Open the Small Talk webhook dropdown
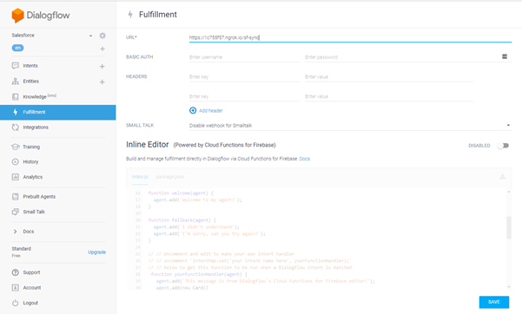The height and width of the screenshot is (314, 522). pyautogui.click(x=350, y=126)
